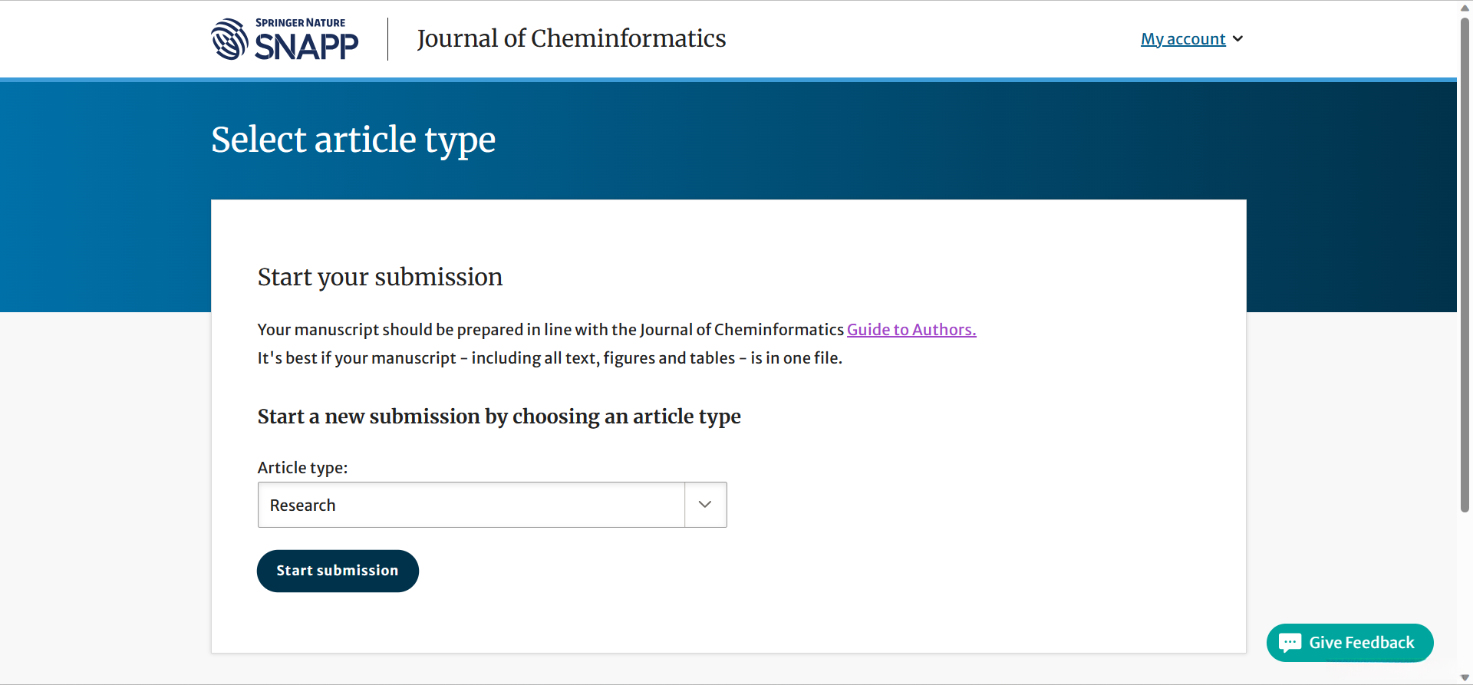Click the small Springer Nature text above SNAPP
The height and width of the screenshot is (685, 1473).
point(300,23)
